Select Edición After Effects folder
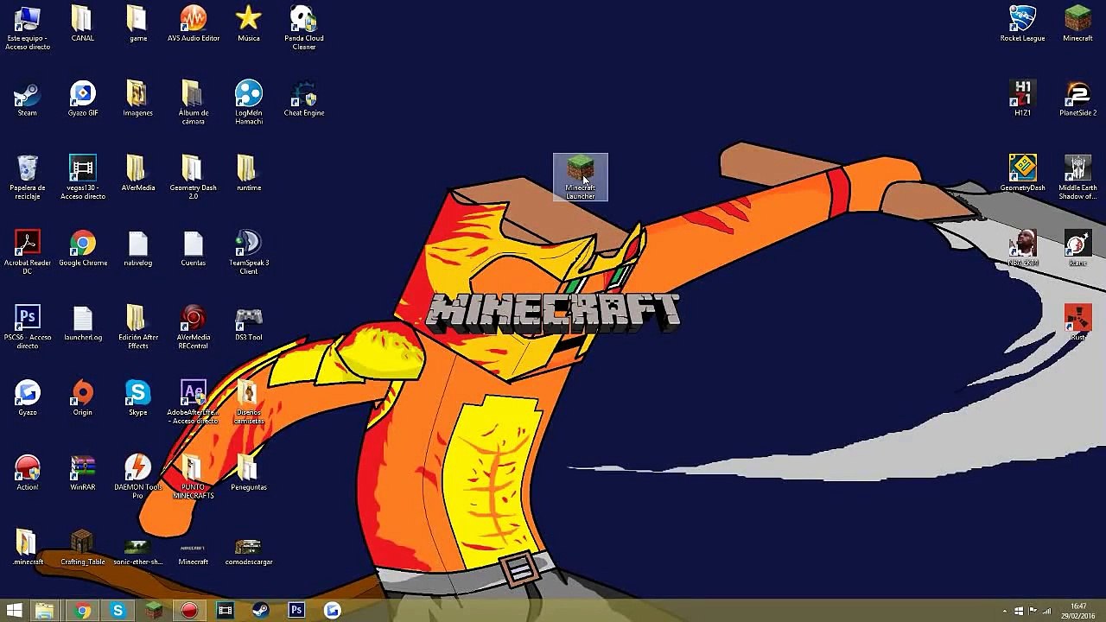This screenshot has width=1106, height=622. pyautogui.click(x=137, y=327)
